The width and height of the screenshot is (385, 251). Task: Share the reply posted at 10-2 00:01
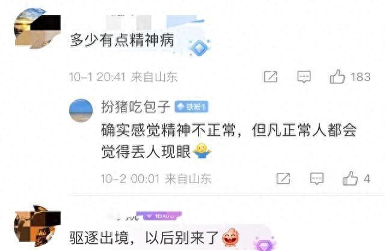click(283, 178)
